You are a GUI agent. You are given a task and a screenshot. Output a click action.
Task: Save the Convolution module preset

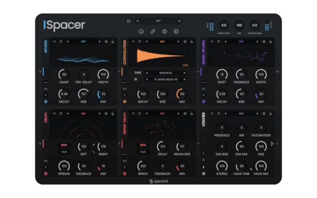pyautogui.click(x=139, y=42)
